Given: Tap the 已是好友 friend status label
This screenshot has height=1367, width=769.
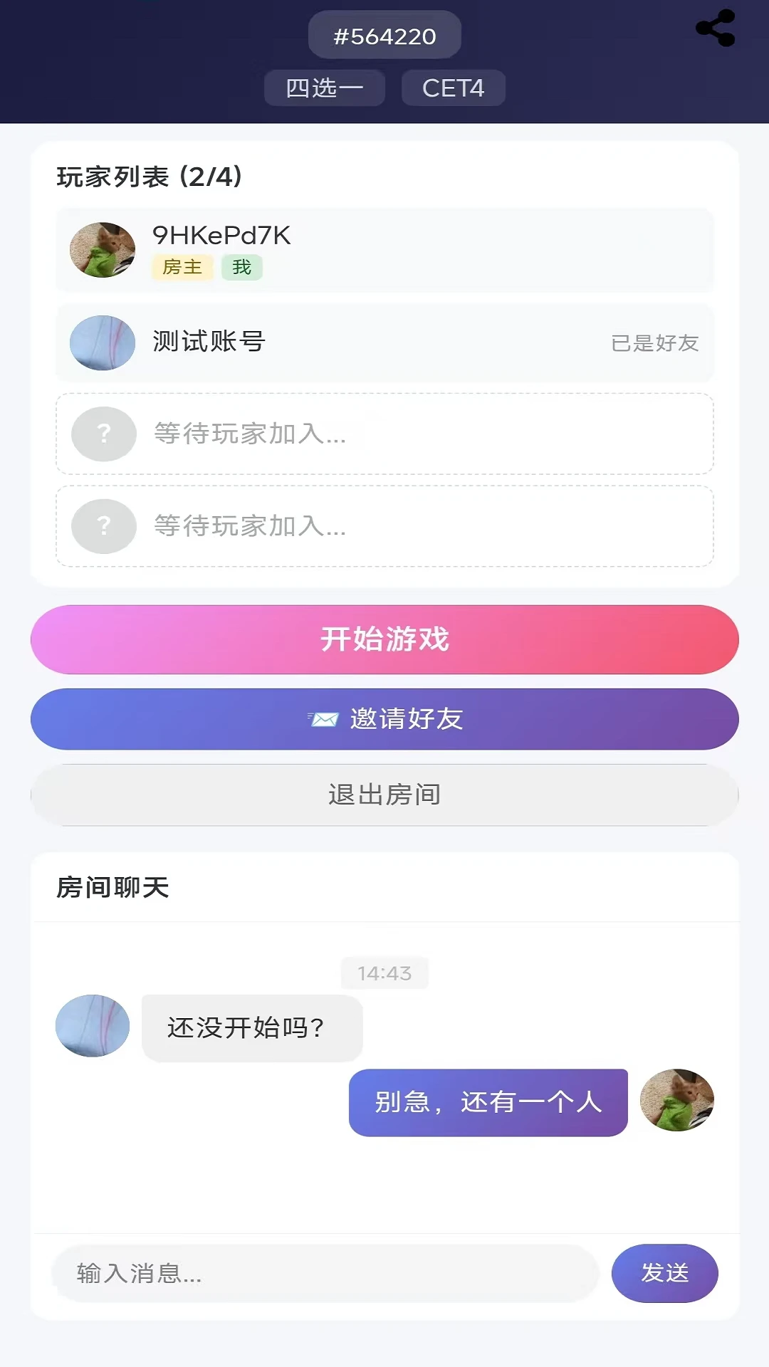Looking at the screenshot, I should [655, 343].
